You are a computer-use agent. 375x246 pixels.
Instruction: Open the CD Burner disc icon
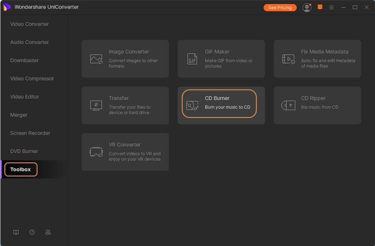[x=192, y=105]
